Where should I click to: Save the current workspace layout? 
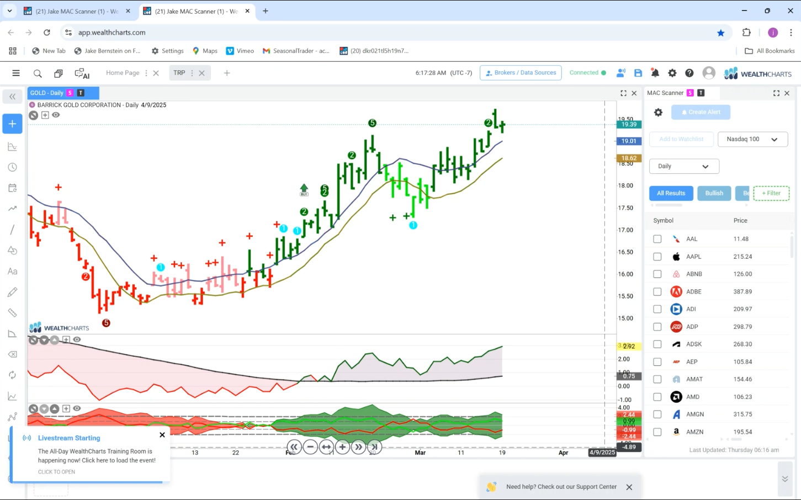pyautogui.click(x=638, y=73)
